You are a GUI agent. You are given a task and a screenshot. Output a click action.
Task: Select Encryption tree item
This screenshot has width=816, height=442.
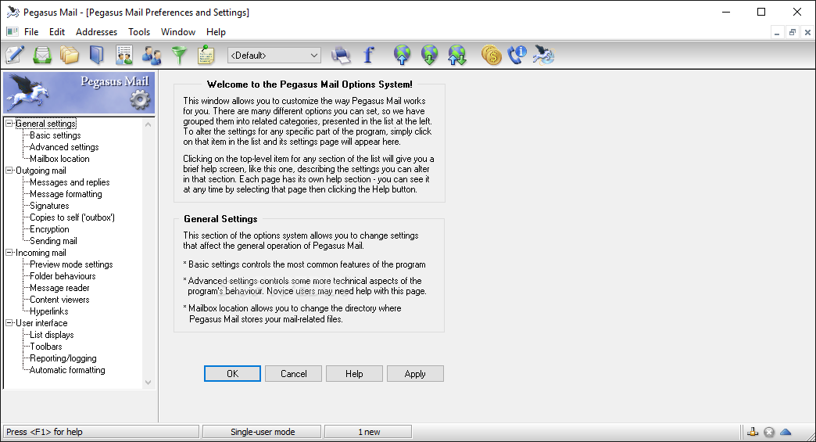49,229
